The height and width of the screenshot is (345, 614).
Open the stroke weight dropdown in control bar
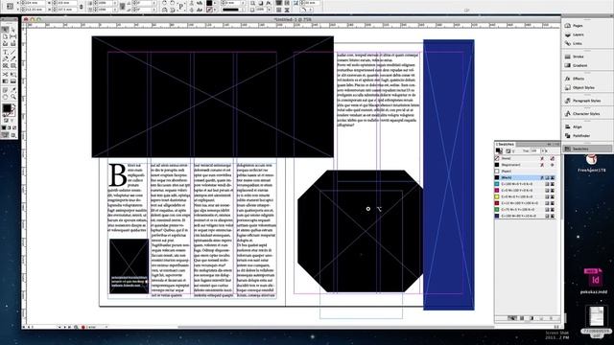244,3
